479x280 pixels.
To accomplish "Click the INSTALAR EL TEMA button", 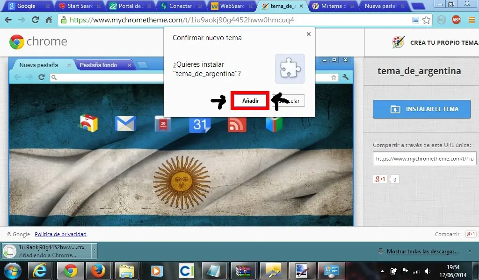I will (x=421, y=109).
